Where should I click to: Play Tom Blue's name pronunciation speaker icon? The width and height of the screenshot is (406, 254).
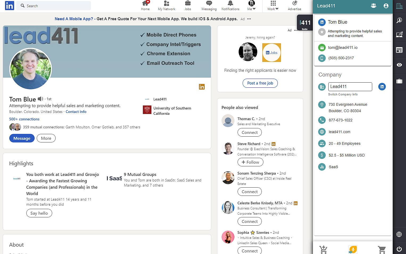click(40, 99)
